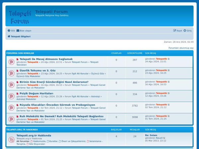View last post icon dated 02 Tem 2024
Image resolution: width=199 pixels, height=149 pixels.
tap(169, 105)
